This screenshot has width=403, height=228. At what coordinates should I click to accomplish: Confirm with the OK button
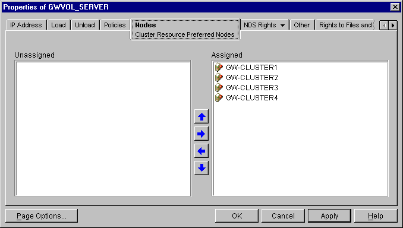237,216
